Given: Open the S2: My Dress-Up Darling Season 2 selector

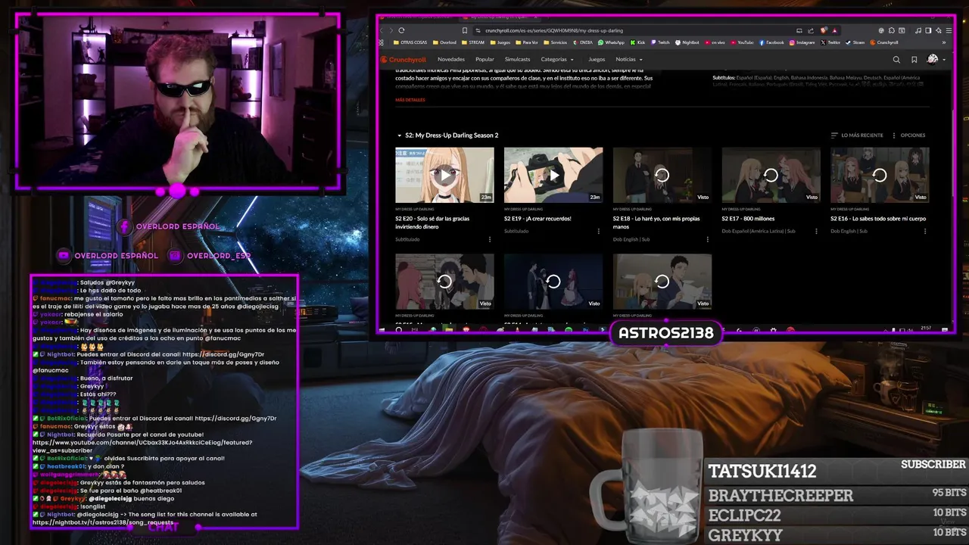Looking at the screenshot, I should pos(447,135).
